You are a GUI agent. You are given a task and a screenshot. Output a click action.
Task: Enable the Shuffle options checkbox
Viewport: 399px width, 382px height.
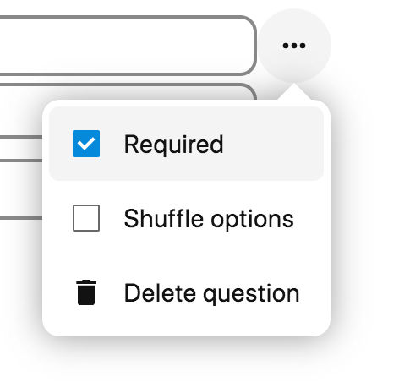[x=86, y=218]
